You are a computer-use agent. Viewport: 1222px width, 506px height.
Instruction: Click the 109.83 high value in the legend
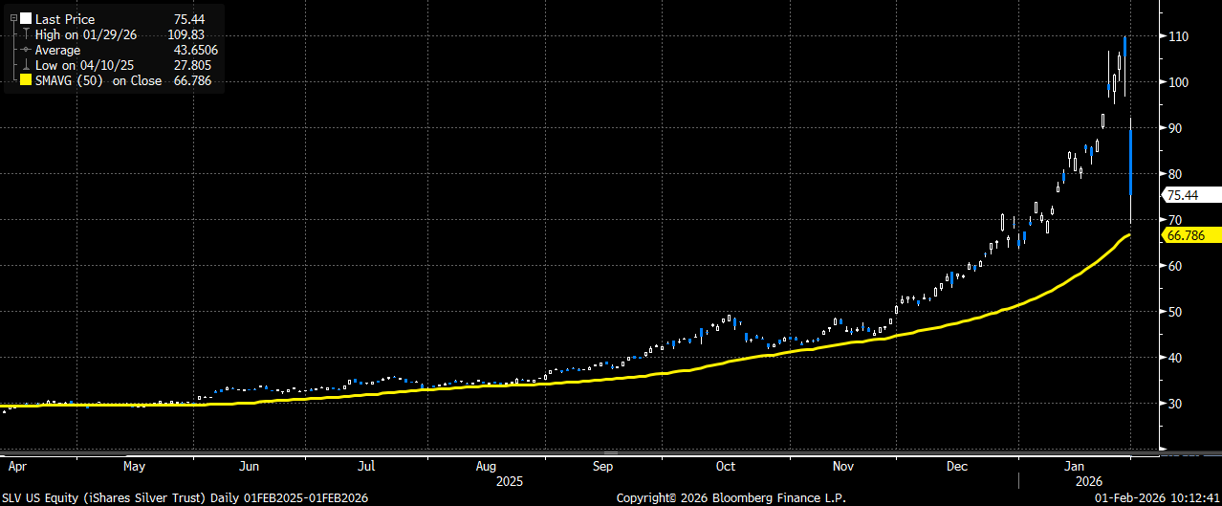(186, 34)
